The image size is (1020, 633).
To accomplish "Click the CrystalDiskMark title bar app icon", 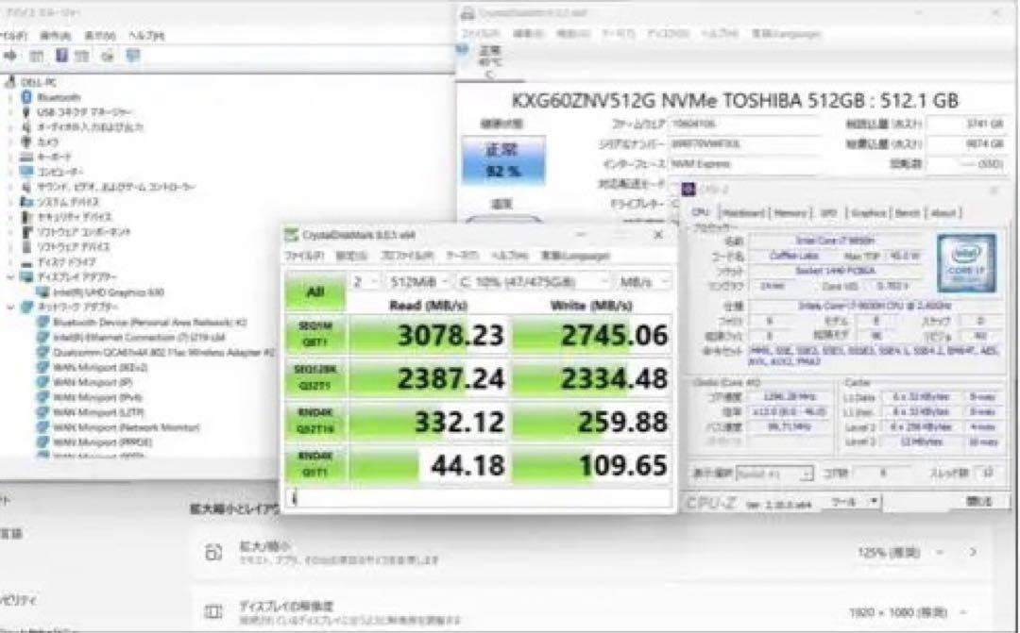I will pos(292,235).
